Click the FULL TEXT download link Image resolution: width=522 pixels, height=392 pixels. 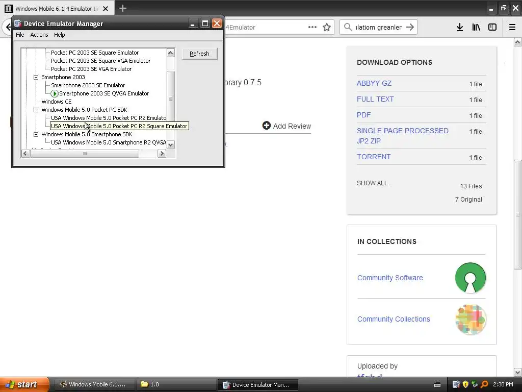(375, 99)
